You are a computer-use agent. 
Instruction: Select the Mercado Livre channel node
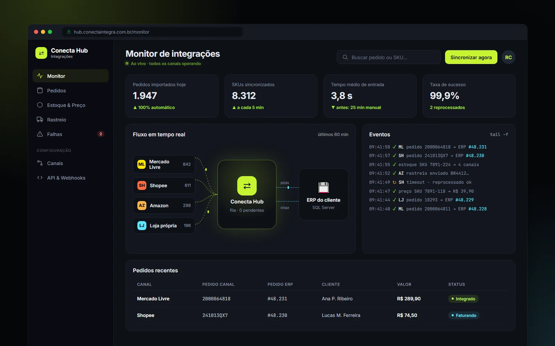point(164,164)
